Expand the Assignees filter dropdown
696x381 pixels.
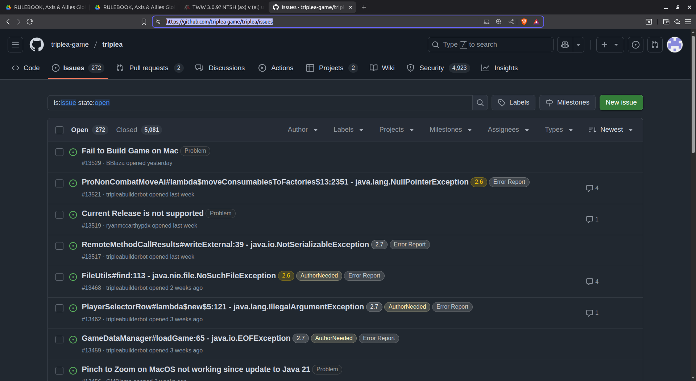point(508,130)
